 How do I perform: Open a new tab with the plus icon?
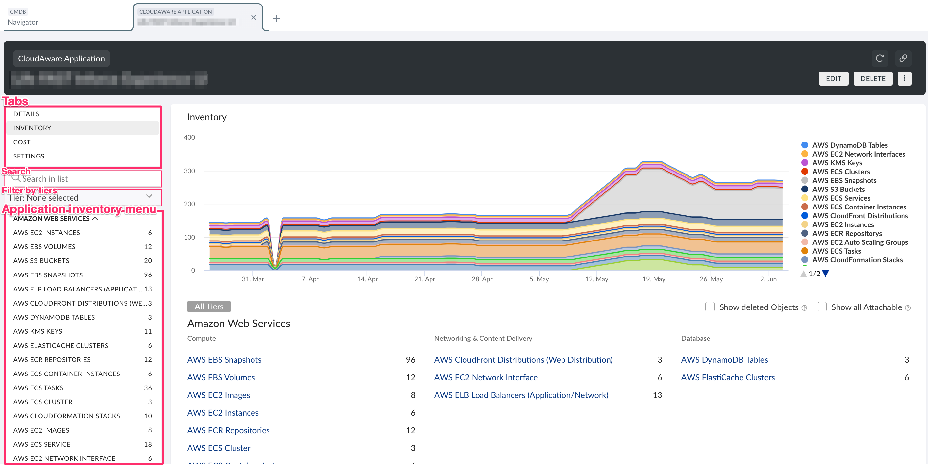pos(277,18)
